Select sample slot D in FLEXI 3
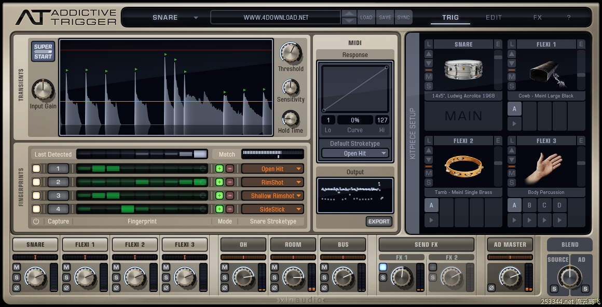This screenshot has width=602, height=307. [559, 205]
